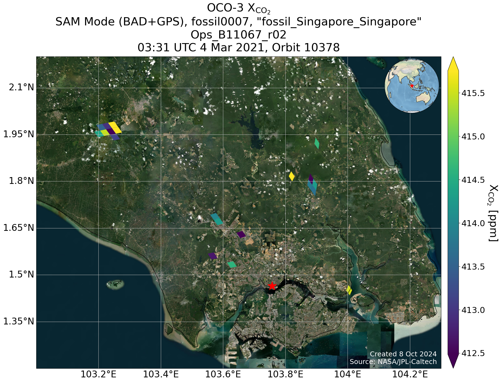Click the '03:31 UTC 4 Mar 2021, Orbit 10378' text

[x=239, y=48]
